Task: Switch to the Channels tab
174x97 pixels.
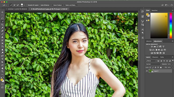Action: tap(155, 57)
